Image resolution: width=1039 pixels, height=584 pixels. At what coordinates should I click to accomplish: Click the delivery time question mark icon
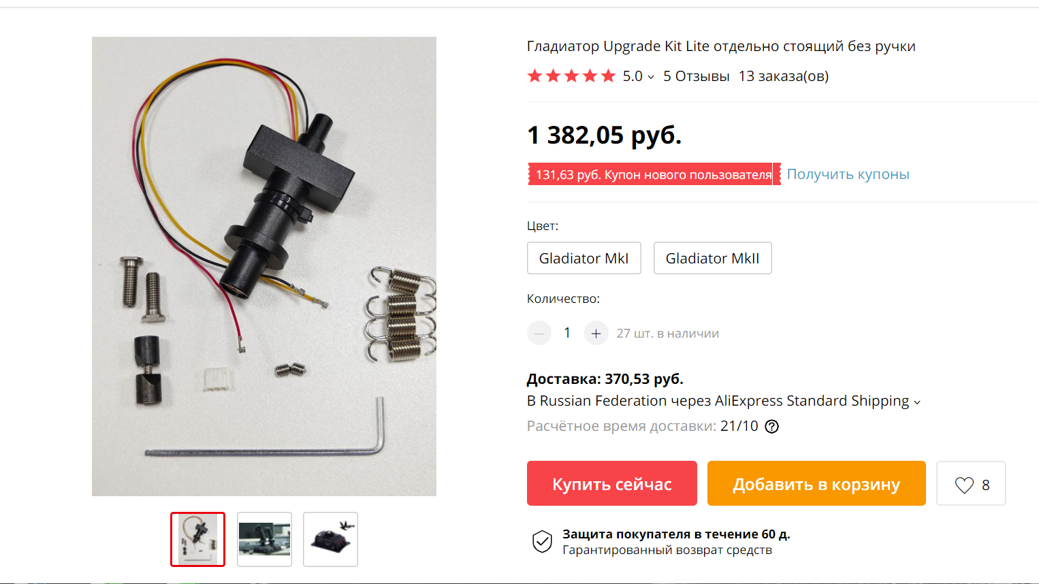(x=771, y=427)
